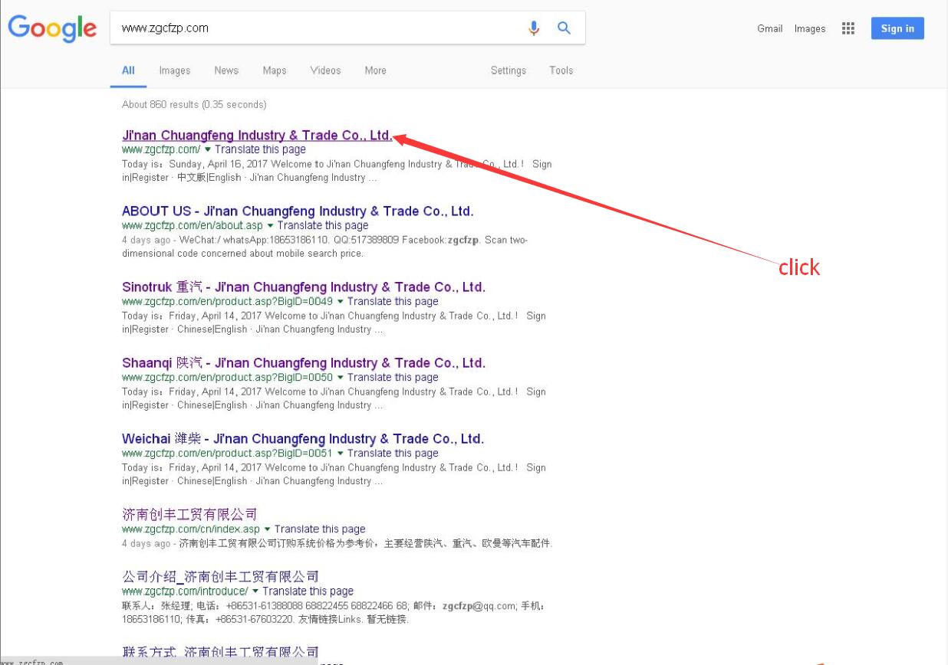Click the Google logo
The image size is (948, 665).
tap(52, 29)
